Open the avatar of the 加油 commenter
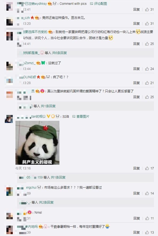The image size is (158, 236). pyautogui.click(x=9, y=119)
